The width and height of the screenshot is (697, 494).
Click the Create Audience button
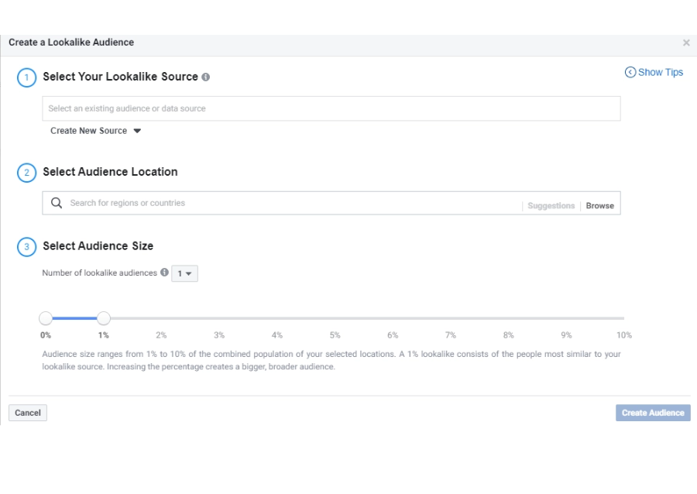[653, 413]
